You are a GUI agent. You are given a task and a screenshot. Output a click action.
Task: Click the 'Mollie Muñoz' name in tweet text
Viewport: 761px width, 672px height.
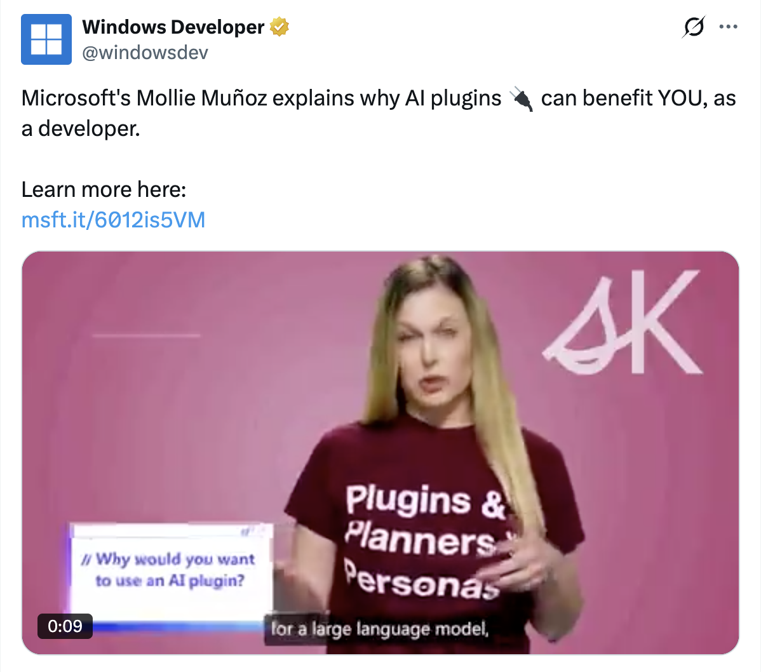(201, 98)
